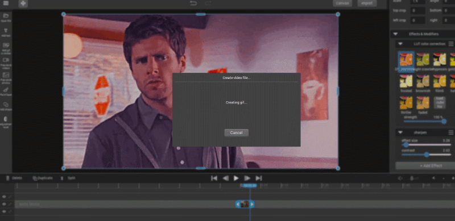Select the frosted LUT preset

pos(406,81)
